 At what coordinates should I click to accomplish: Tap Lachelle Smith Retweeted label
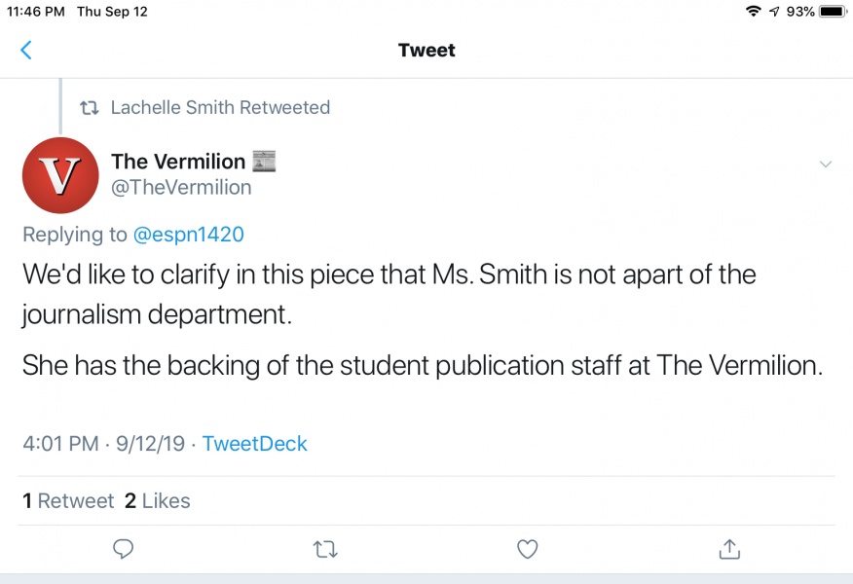click(220, 107)
